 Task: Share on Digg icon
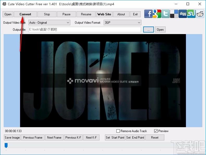tap(183, 14)
